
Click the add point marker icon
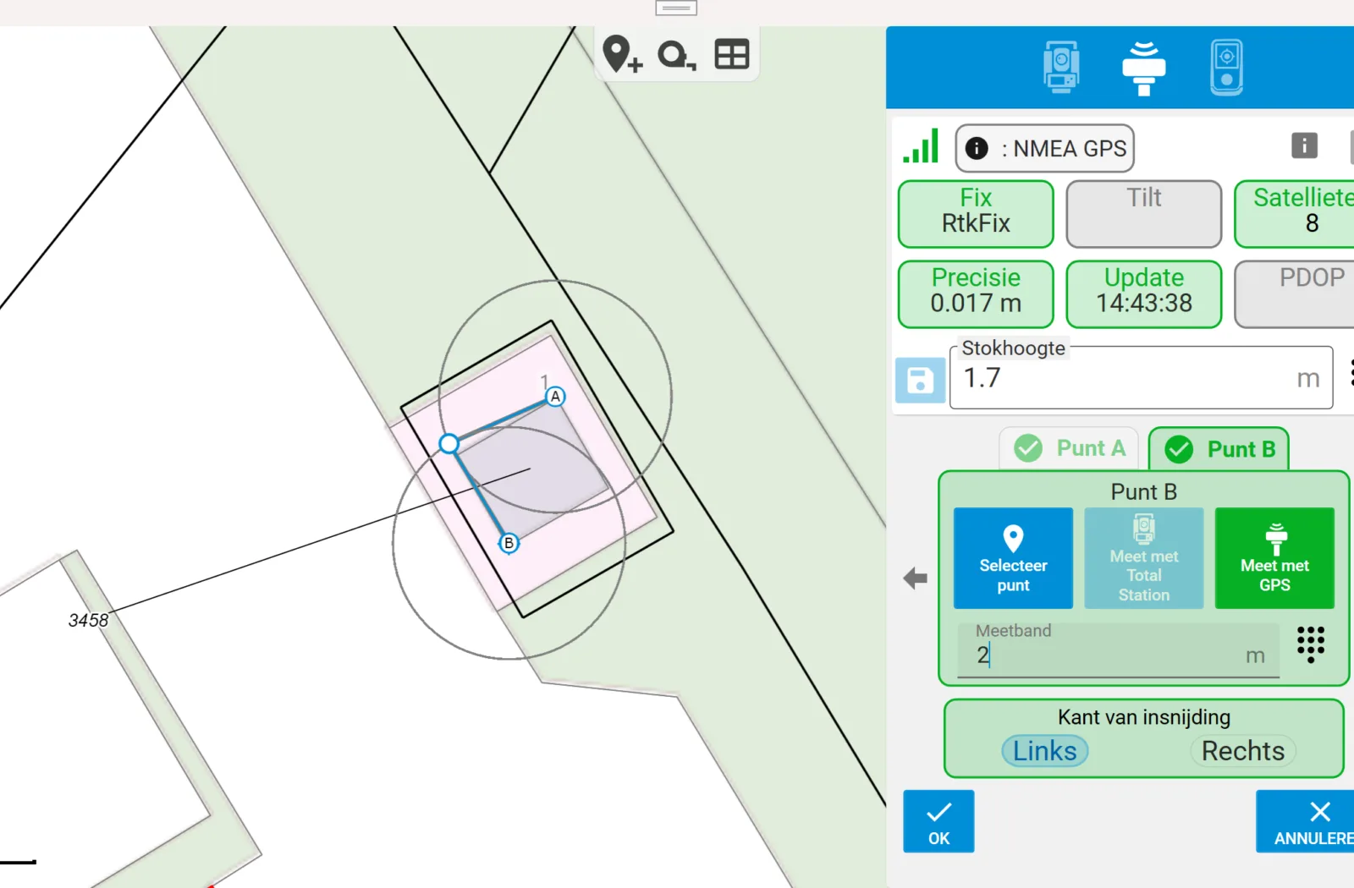pyautogui.click(x=622, y=54)
